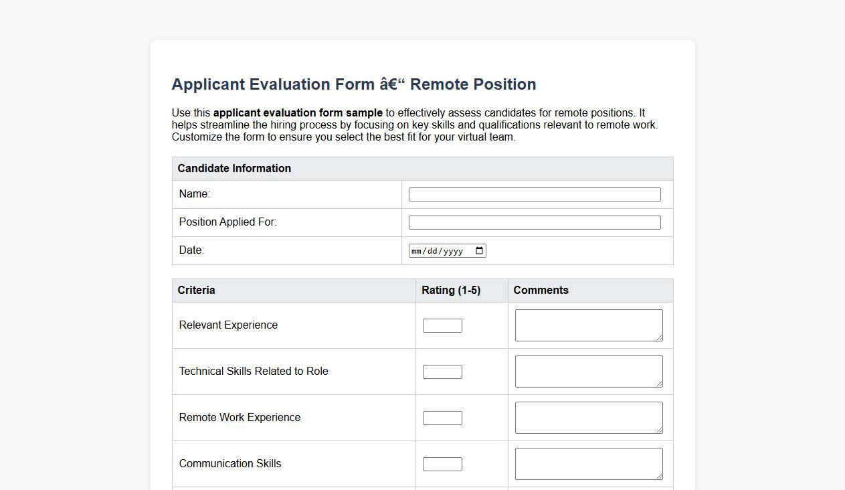Click the Communication Skills comments box

587,463
